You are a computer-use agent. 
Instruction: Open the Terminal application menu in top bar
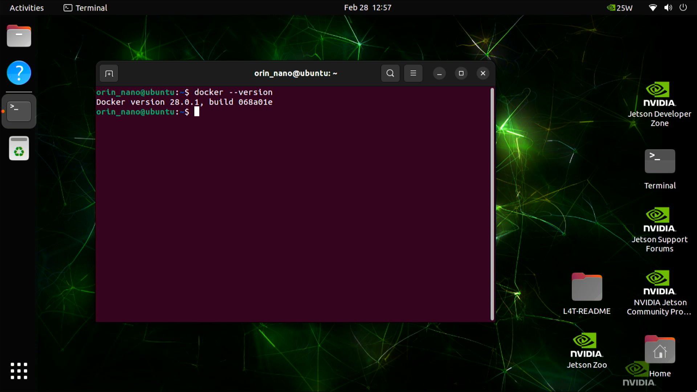click(x=85, y=7)
